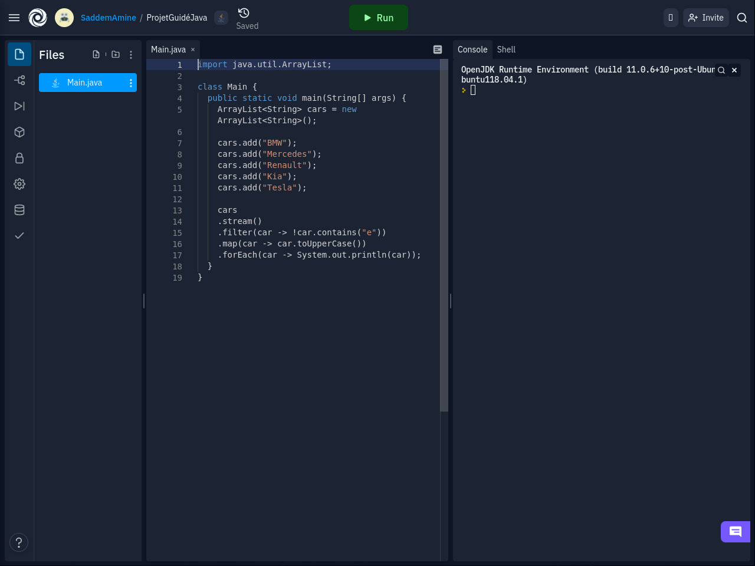Clear the console with the X icon
This screenshot has height=566, width=755.
(734, 70)
